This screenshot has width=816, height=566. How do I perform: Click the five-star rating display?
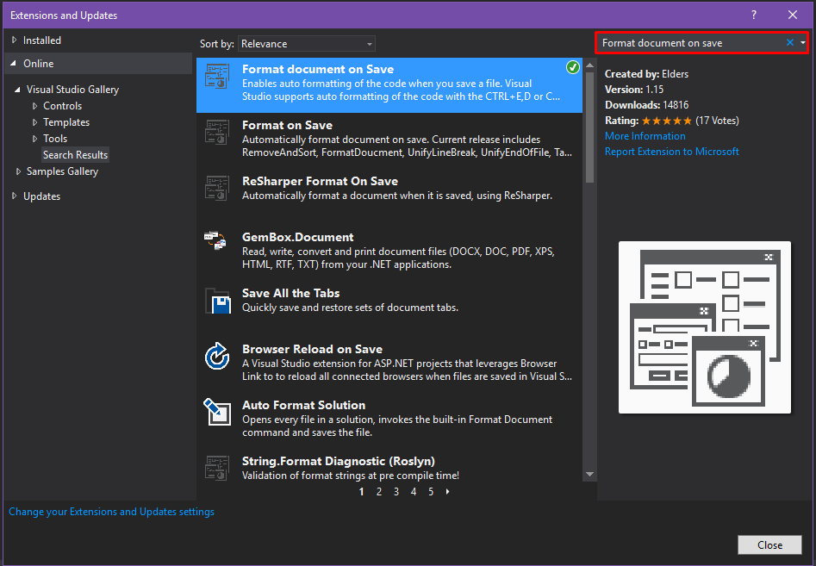click(667, 121)
